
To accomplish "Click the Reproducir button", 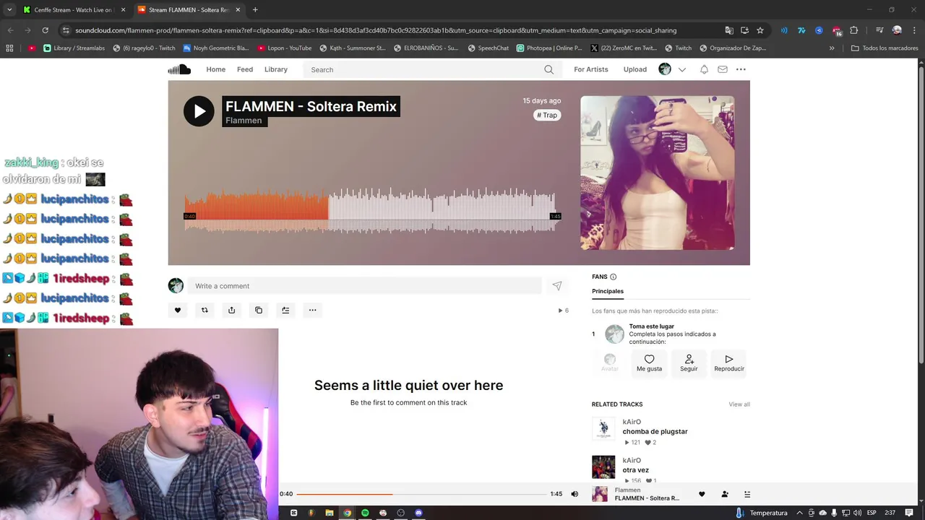I will click(729, 363).
